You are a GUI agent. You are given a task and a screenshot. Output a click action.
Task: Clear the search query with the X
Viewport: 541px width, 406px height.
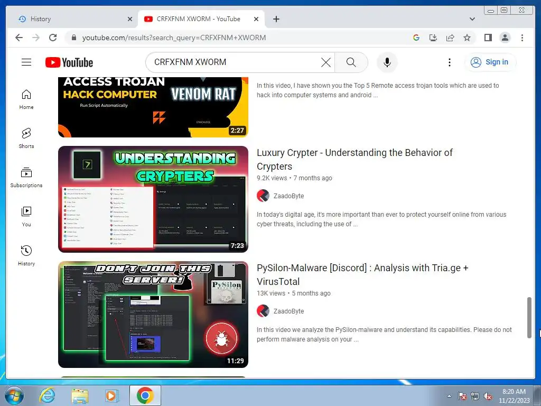[325, 62]
